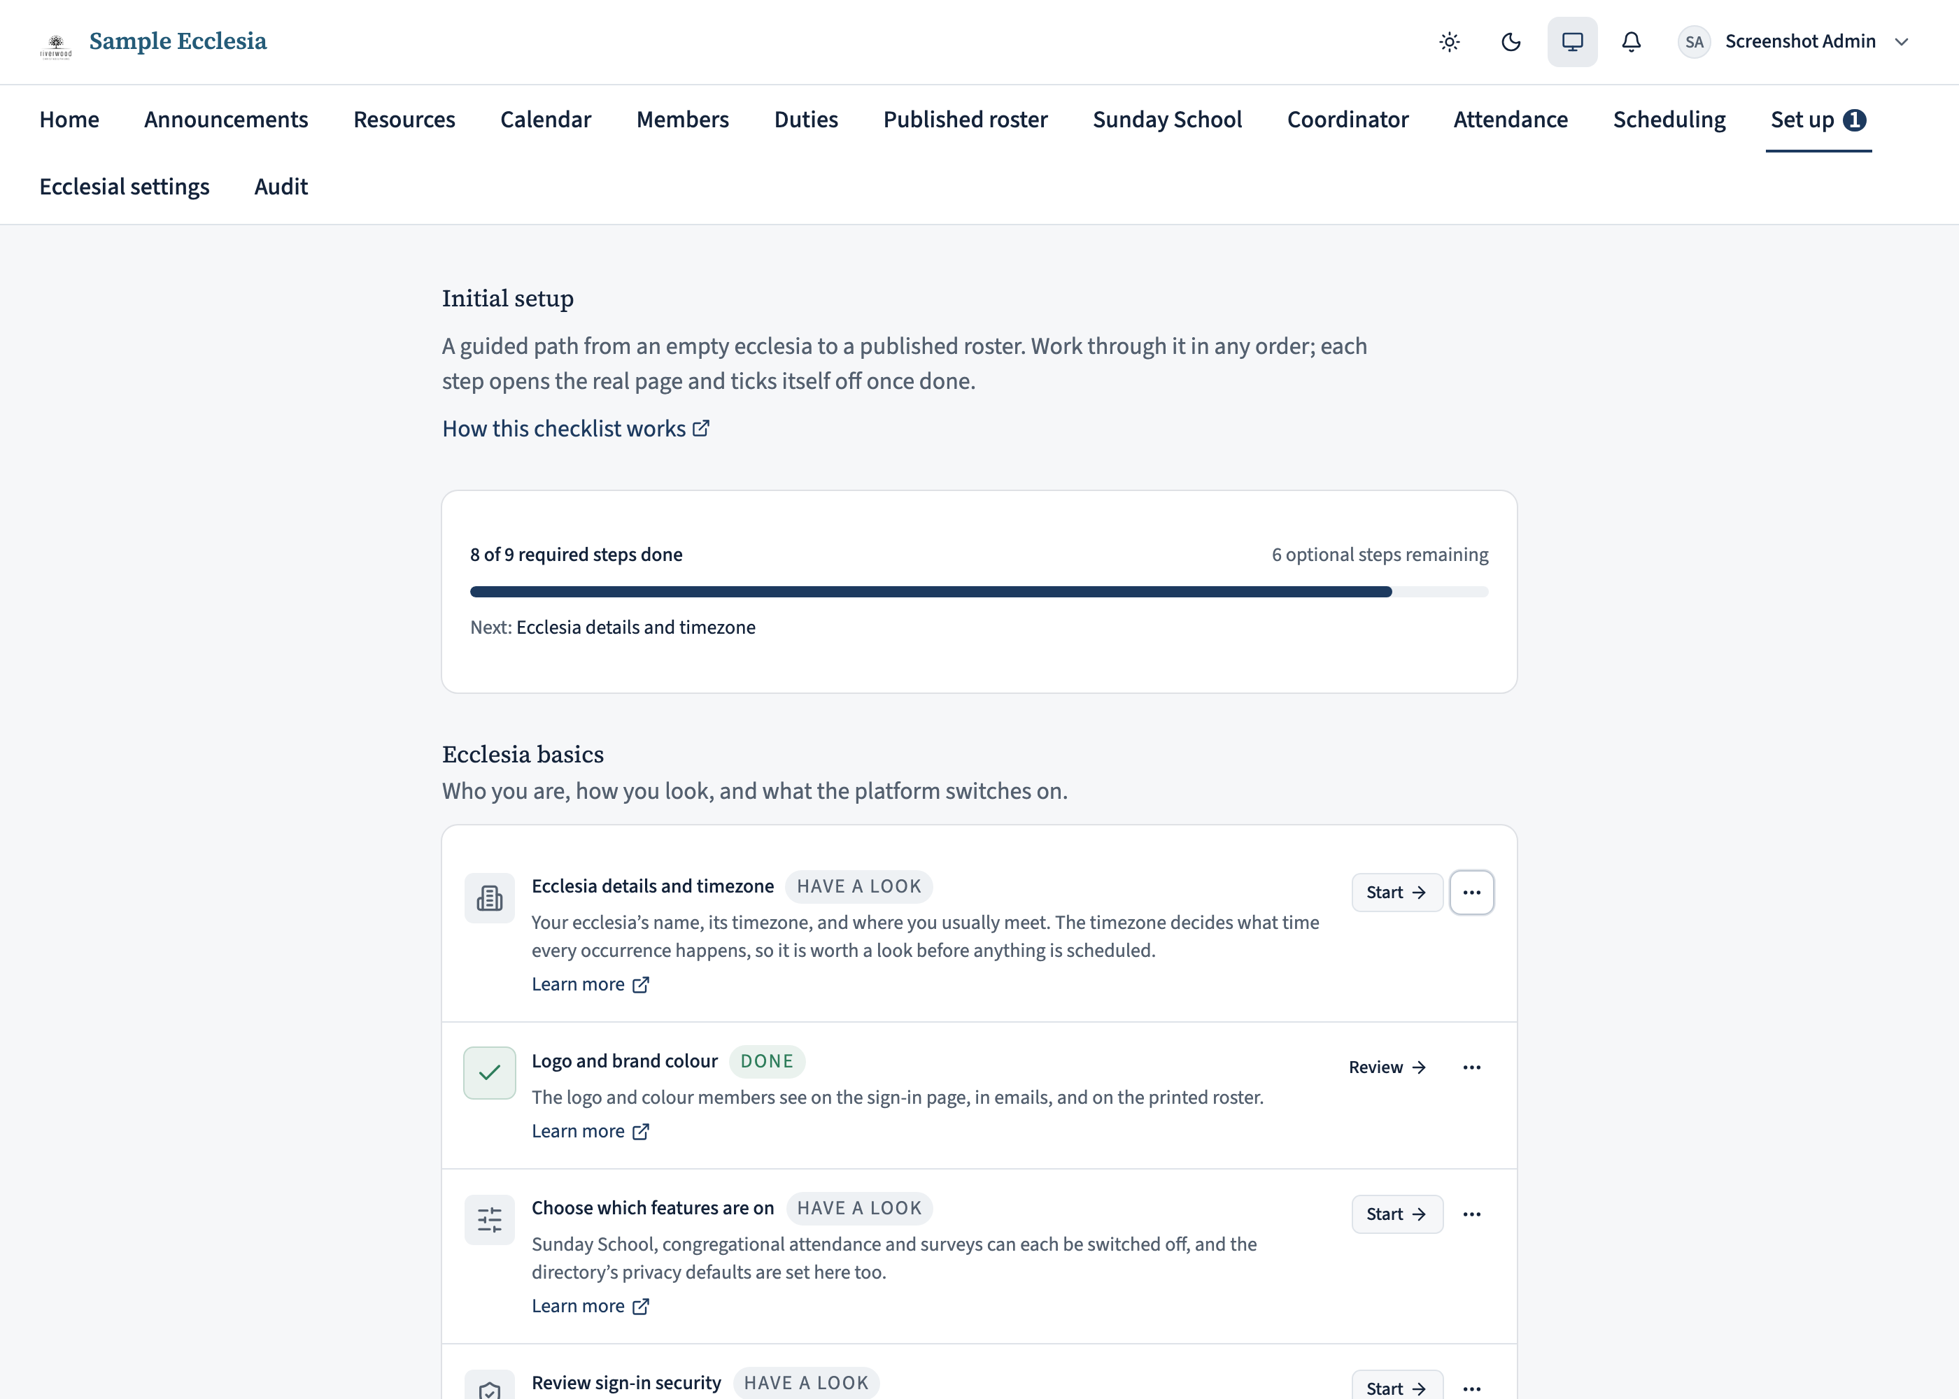This screenshot has width=1959, height=1399.
Task: Open Attendance tab
Action: coord(1510,119)
